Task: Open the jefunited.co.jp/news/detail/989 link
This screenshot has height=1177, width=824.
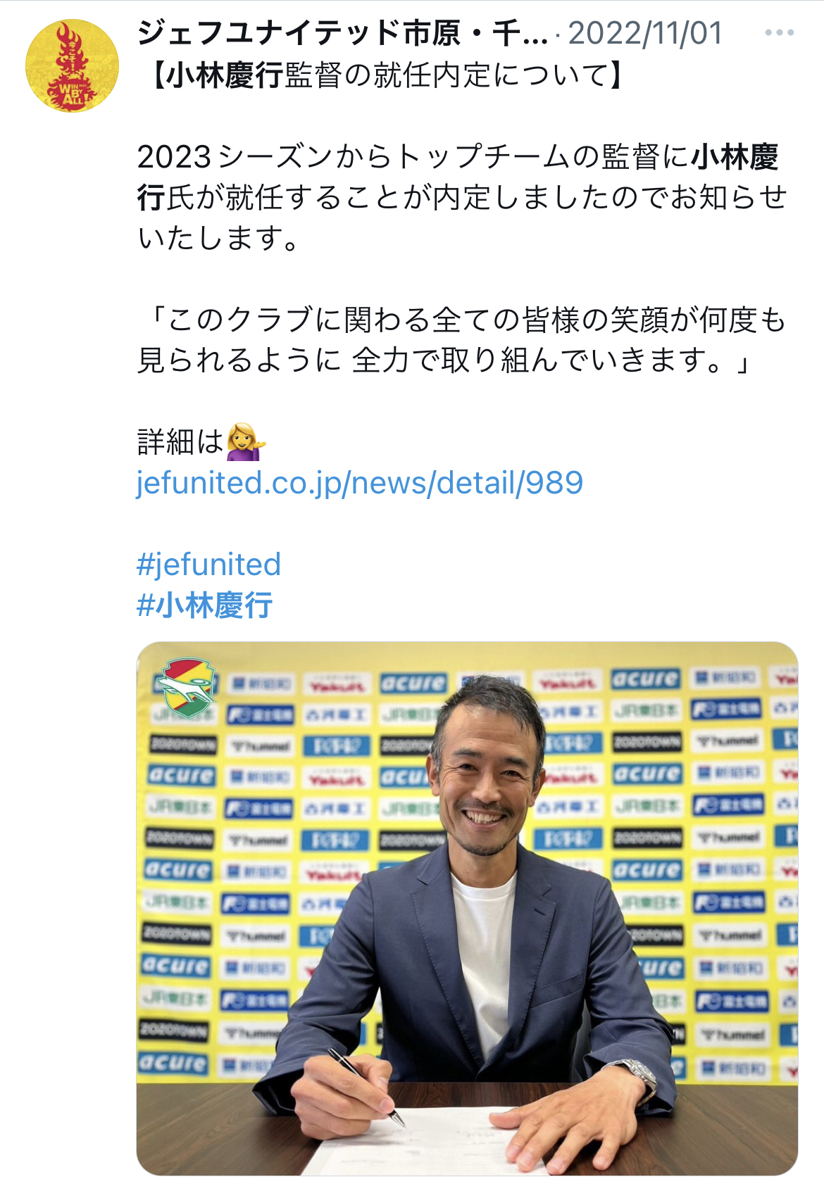Action: (x=359, y=483)
